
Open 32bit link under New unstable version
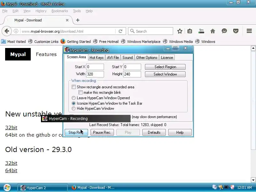(11, 127)
